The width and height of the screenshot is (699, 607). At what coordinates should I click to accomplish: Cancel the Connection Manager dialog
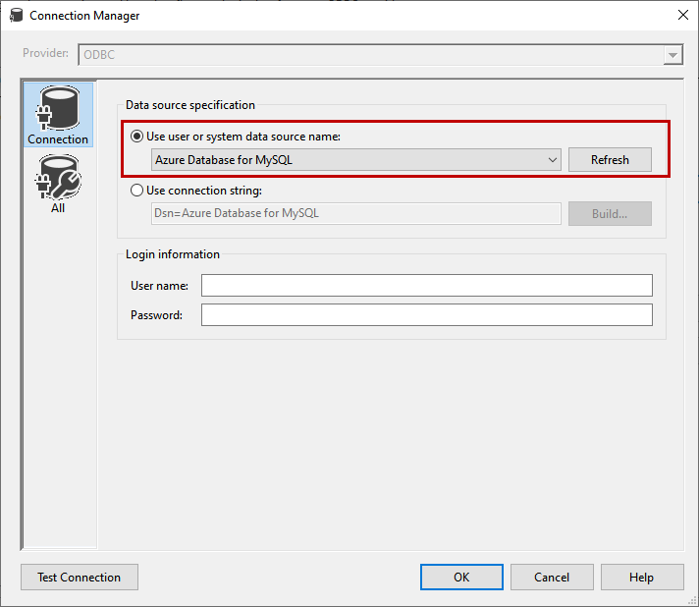[x=552, y=578]
